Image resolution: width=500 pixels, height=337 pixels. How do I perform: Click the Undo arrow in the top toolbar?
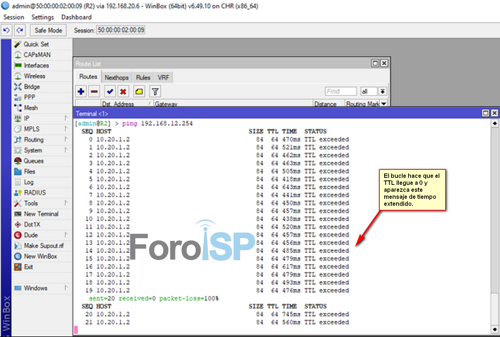pyautogui.click(x=6, y=31)
